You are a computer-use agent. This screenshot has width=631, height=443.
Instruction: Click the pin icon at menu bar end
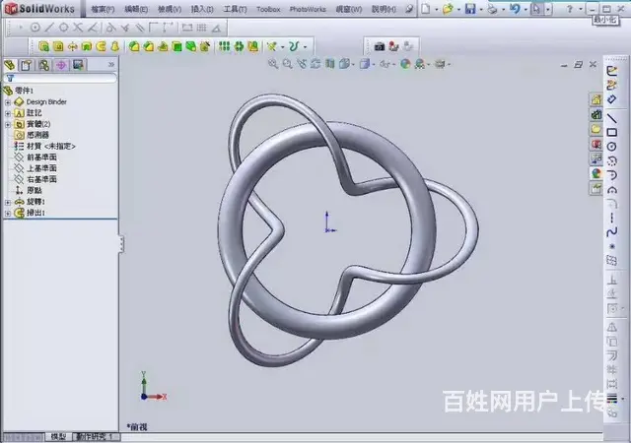[x=409, y=9]
